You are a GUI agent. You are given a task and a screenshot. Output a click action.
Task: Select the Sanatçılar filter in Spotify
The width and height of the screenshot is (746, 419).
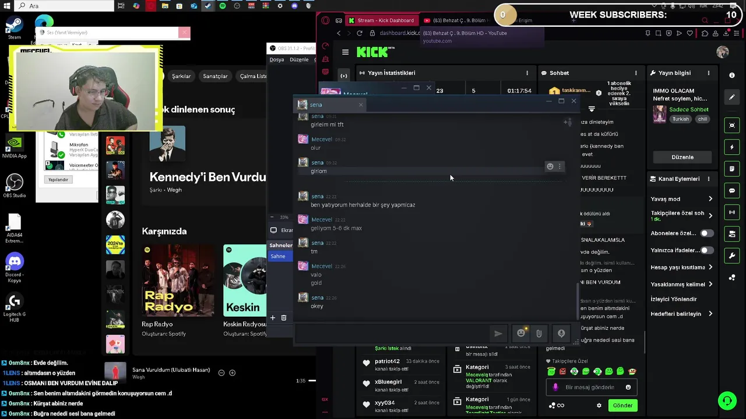[215, 76]
